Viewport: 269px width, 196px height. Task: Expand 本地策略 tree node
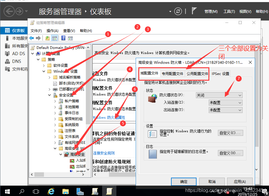pos(55,107)
